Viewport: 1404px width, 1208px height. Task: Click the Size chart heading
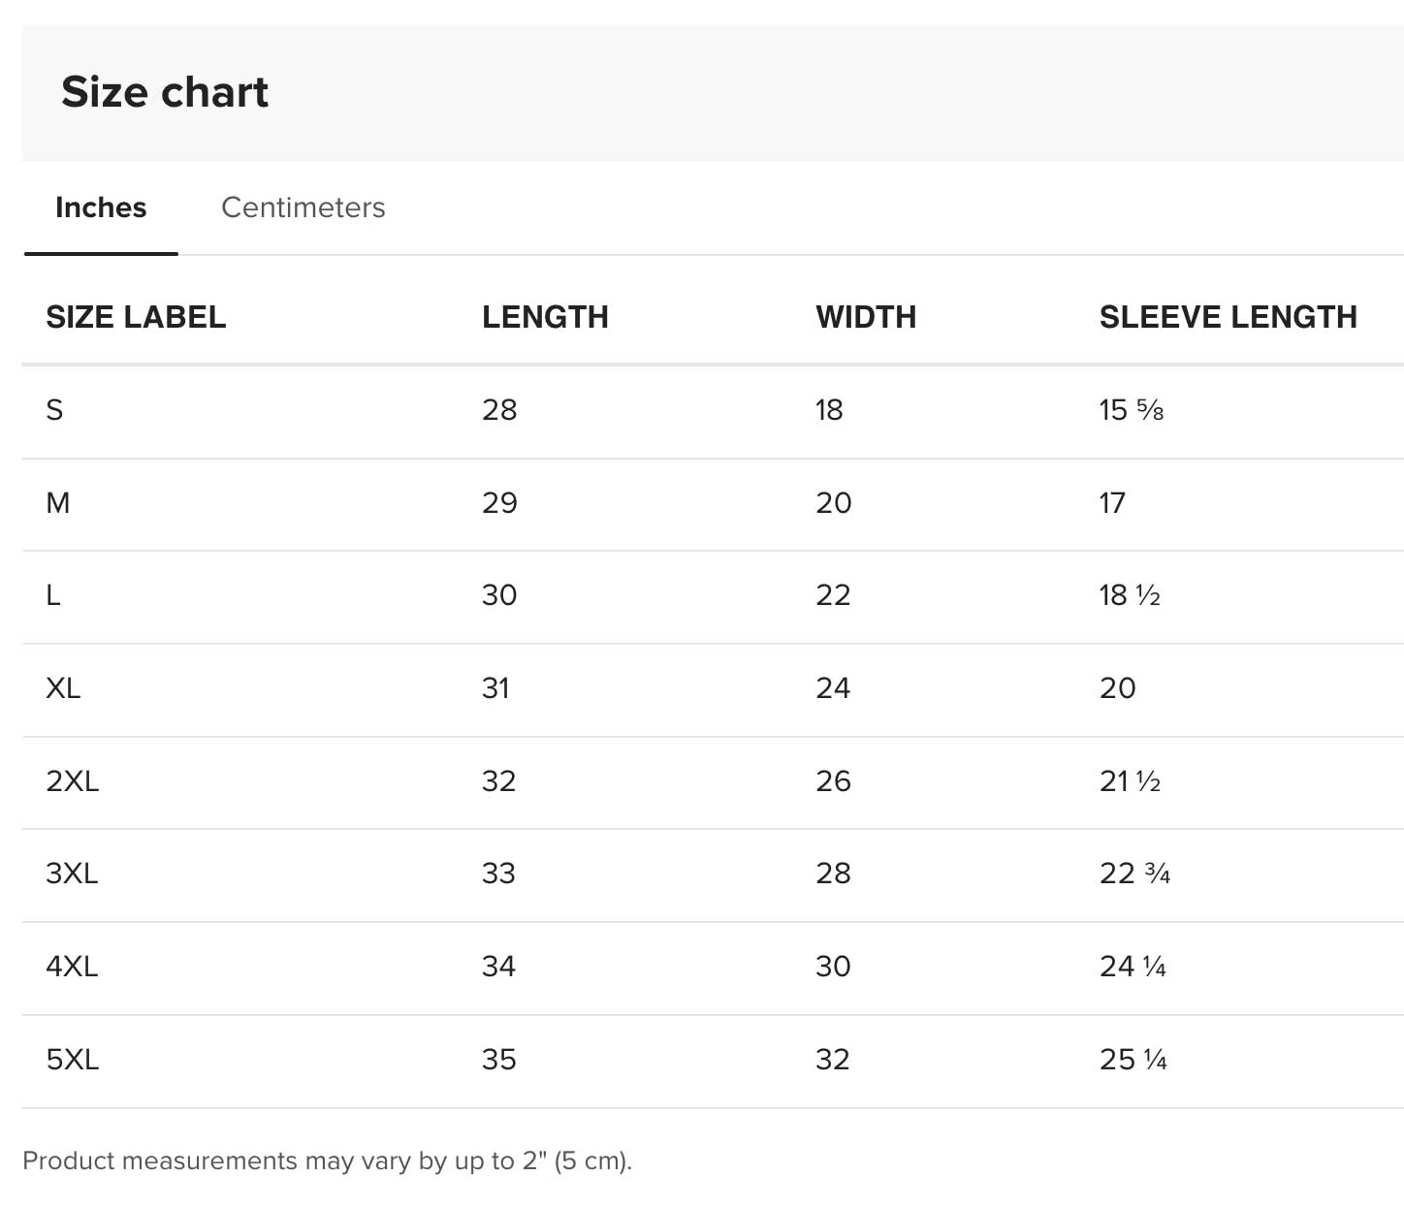(x=165, y=92)
